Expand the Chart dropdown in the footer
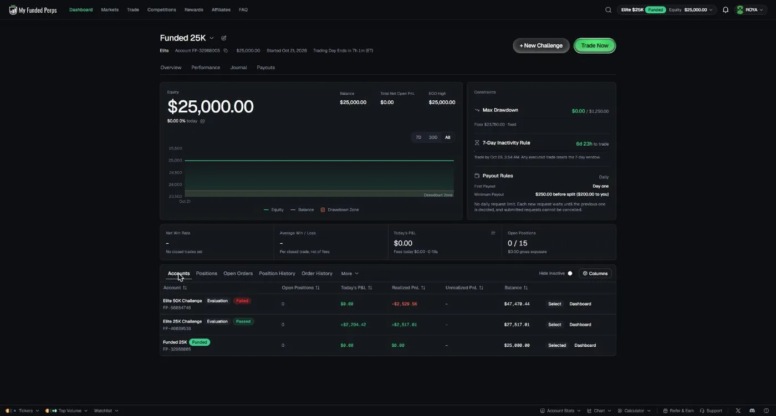The image size is (776, 416). coord(599,410)
